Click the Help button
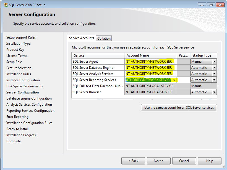This screenshot has height=170, width=227. tap(209, 161)
